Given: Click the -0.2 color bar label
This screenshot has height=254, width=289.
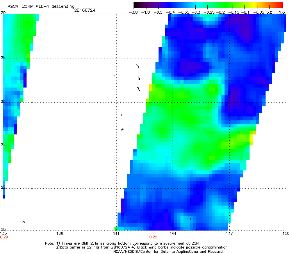Looking at the screenshot, I should click(x=220, y=13).
